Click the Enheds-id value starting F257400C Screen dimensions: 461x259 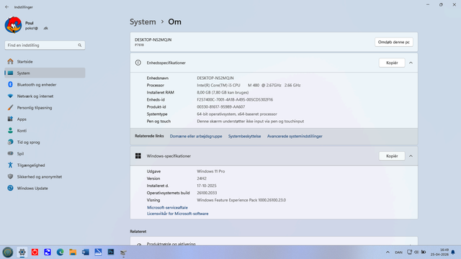[x=235, y=99]
